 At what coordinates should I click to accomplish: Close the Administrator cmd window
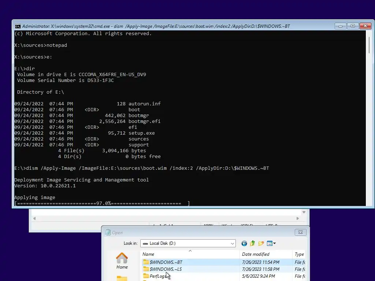(365, 26)
